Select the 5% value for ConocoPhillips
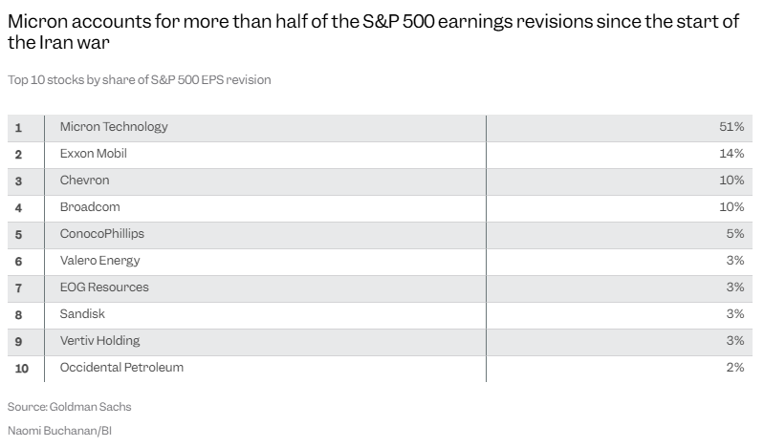 [735, 234]
